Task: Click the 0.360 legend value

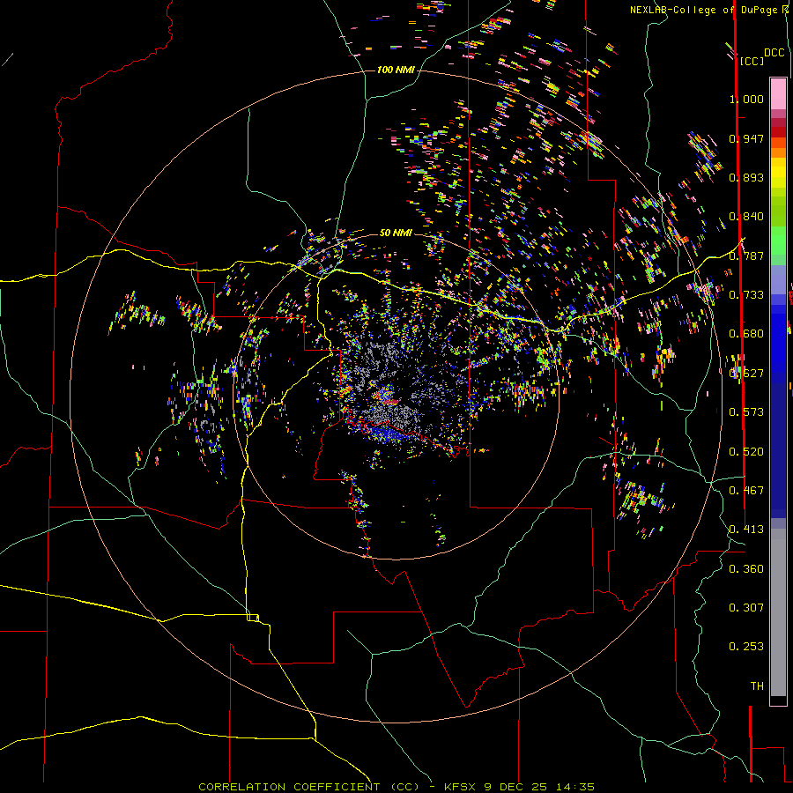Action: 746,569
